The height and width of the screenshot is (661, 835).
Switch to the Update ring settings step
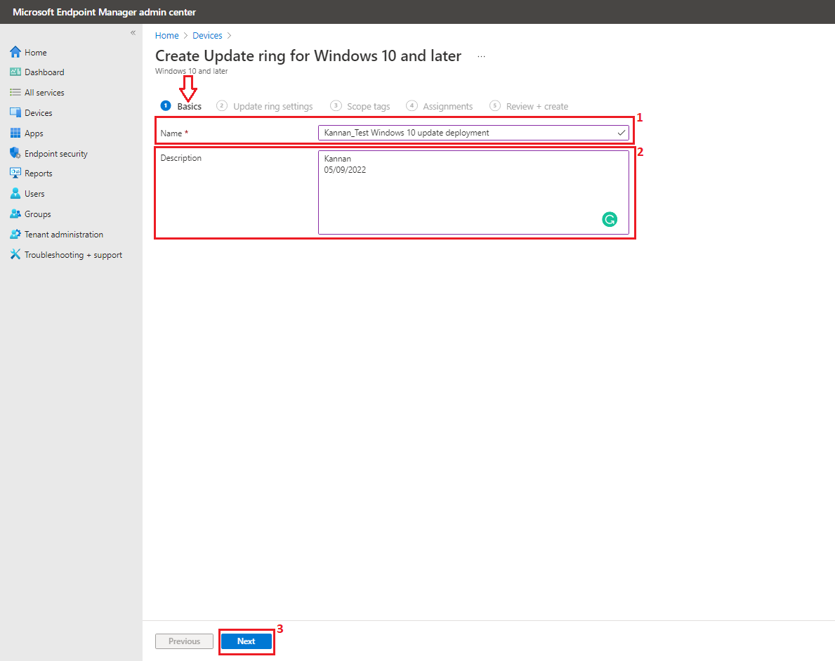coord(272,107)
